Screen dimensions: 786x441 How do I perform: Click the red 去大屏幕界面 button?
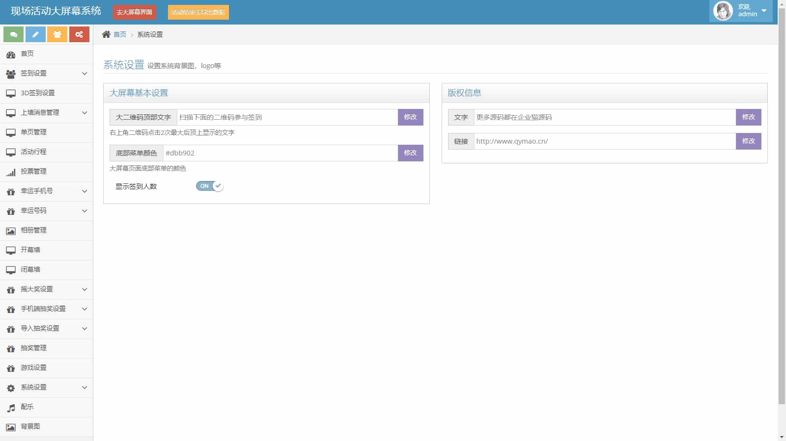134,12
